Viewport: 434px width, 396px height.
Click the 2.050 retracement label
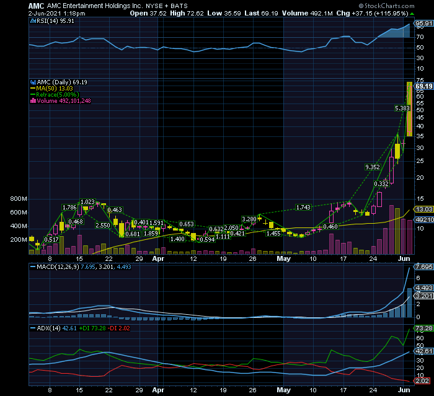click(231, 228)
